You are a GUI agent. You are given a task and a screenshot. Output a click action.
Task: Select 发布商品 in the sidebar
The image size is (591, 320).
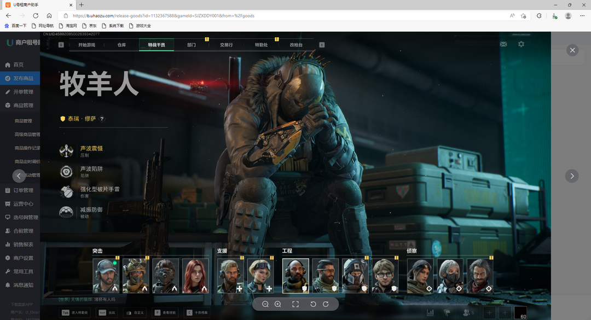[20, 78]
